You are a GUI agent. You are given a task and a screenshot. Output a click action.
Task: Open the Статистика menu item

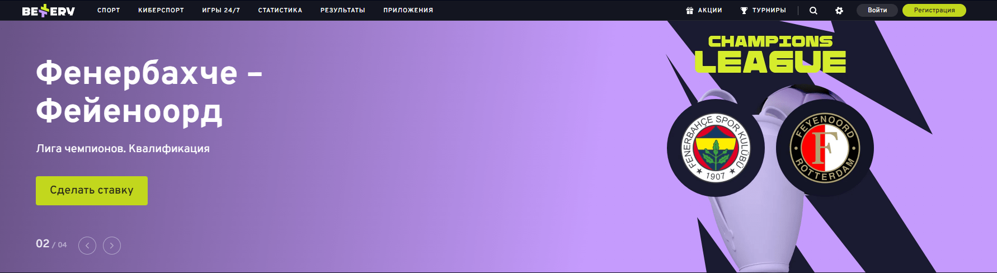[x=280, y=10]
